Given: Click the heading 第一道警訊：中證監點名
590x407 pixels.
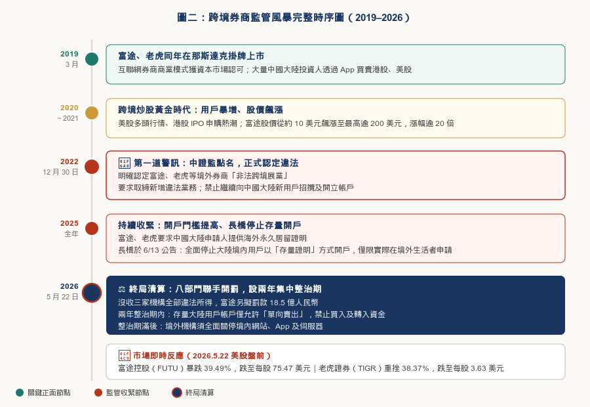Looking at the screenshot, I should (x=216, y=163).
